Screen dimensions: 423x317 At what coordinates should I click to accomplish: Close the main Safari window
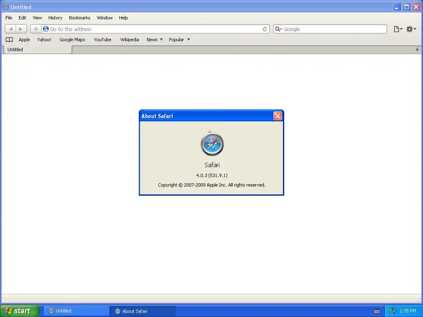416,7
